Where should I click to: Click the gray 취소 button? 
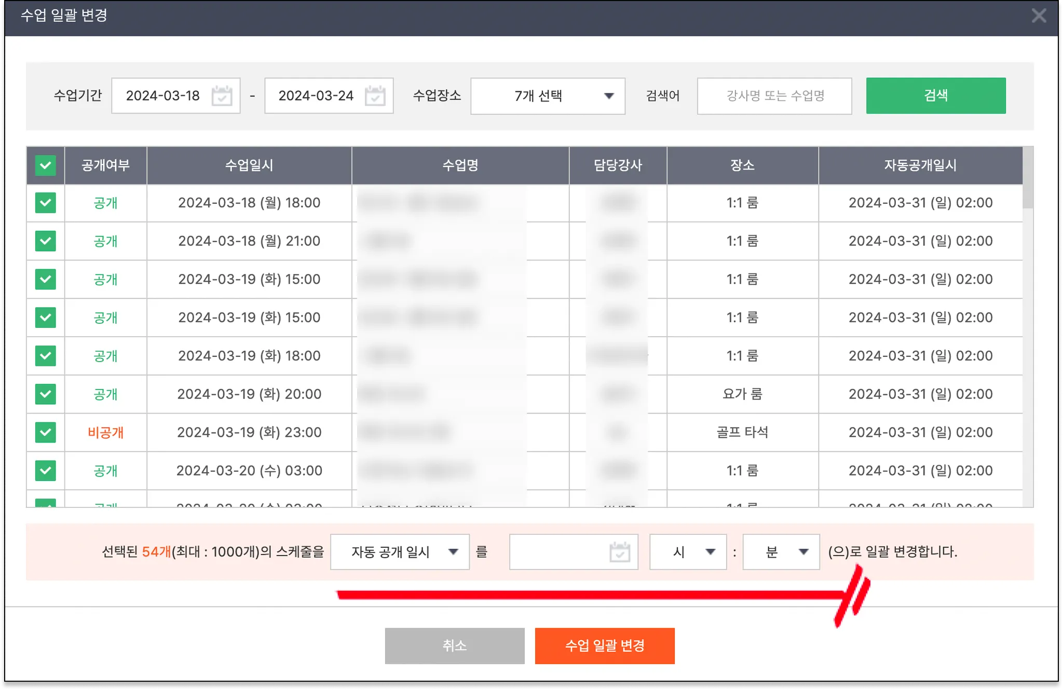pyautogui.click(x=455, y=646)
